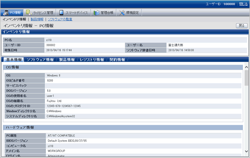Image resolution: width=250 pixels, height=158 pixels.
Task: Click the BIOSバージョン value Default System BIOS
Action: [67, 141]
